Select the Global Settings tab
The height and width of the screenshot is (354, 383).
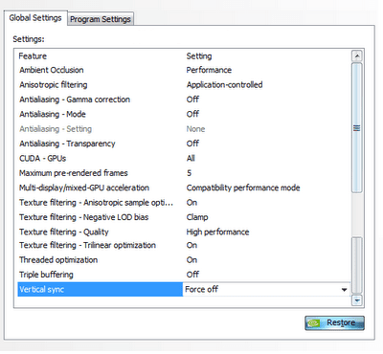[x=35, y=18]
